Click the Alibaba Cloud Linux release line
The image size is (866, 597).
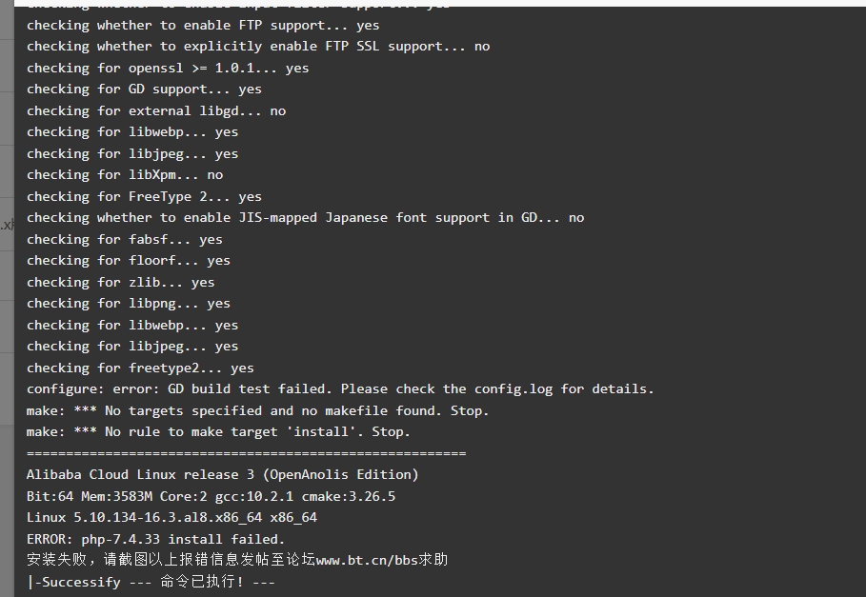(223, 474)
